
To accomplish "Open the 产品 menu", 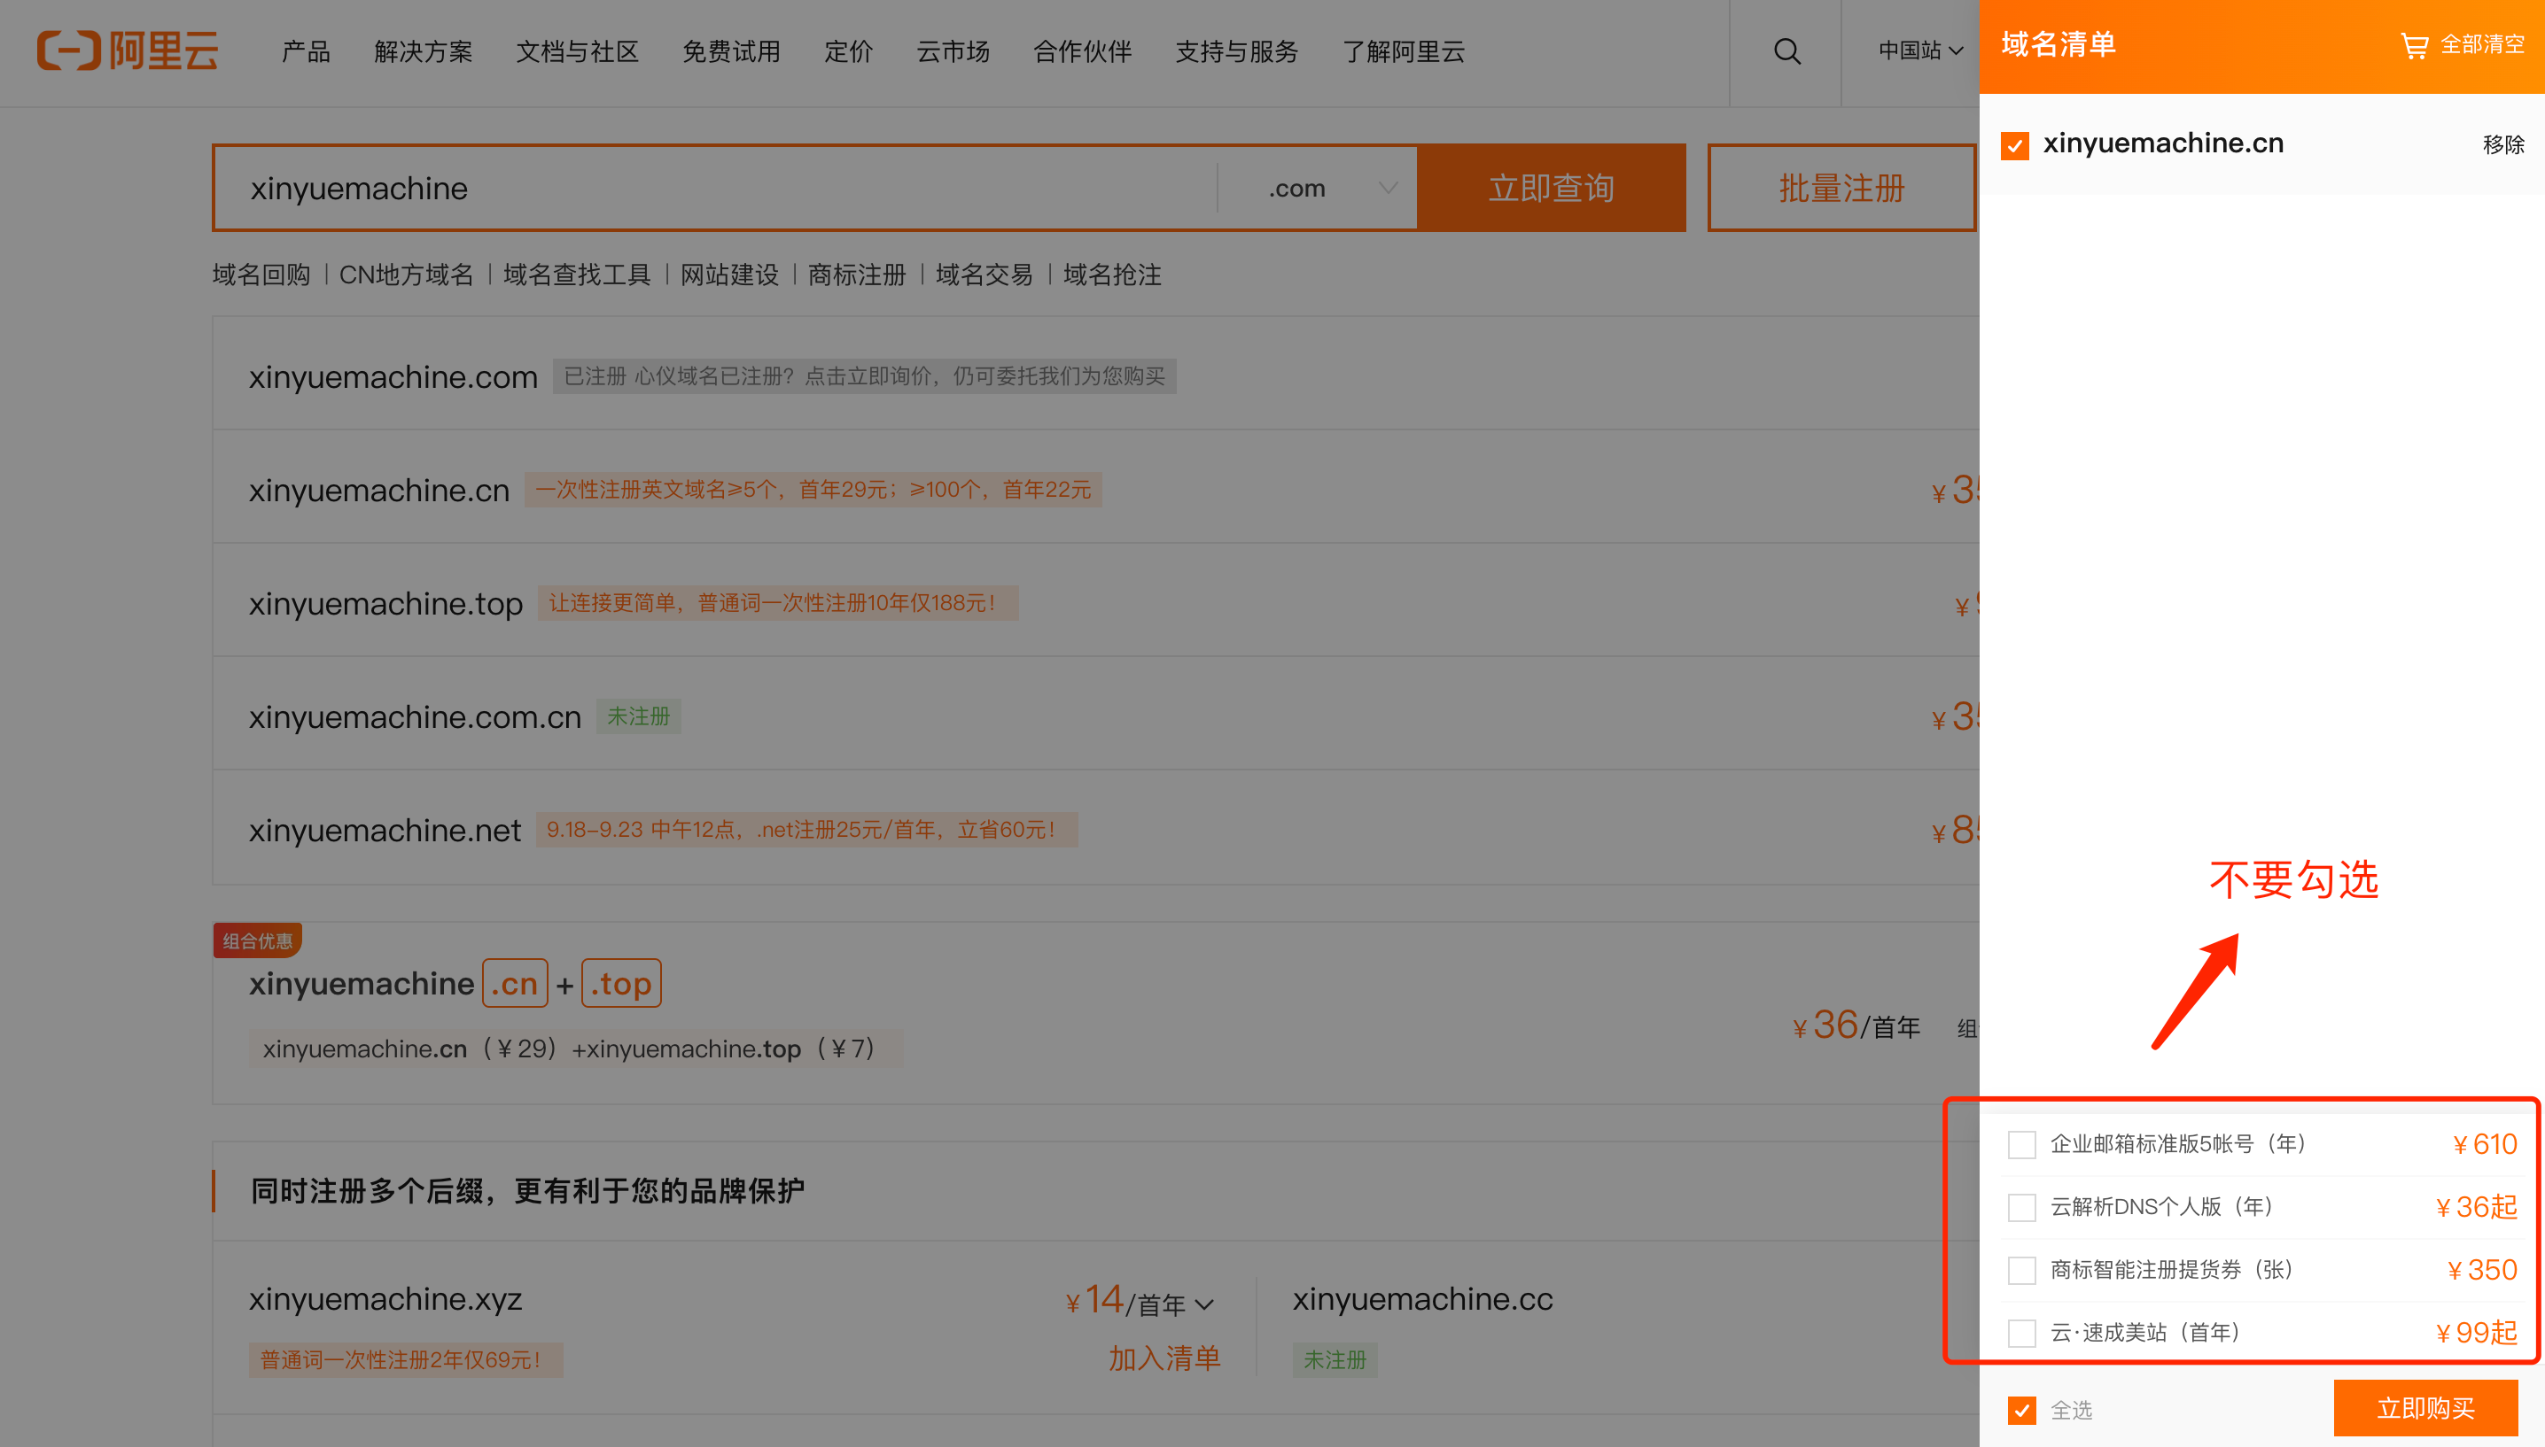I will pyautogui.click(x=305, y=51).
